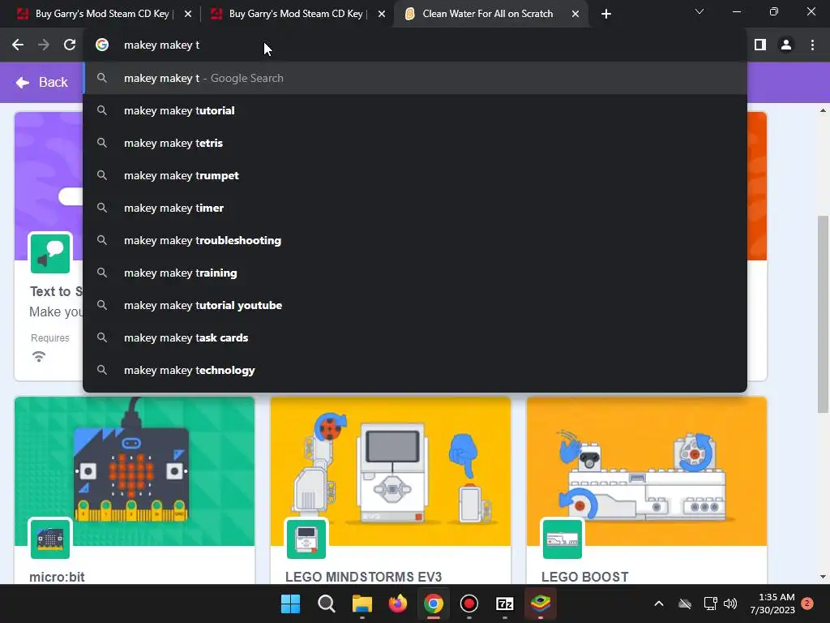Open the tab search chevron
This screenshot has height=623, width=830.
tap(700, 11)
